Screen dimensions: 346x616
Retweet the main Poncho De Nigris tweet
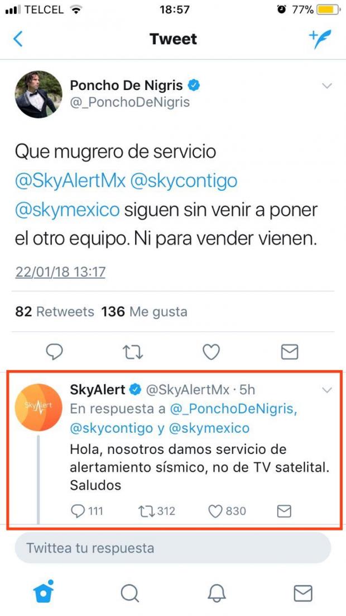[133, 352]
